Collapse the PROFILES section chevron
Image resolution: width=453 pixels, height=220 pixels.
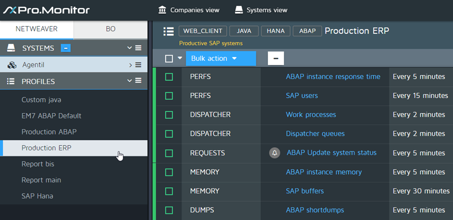[129, 81]
